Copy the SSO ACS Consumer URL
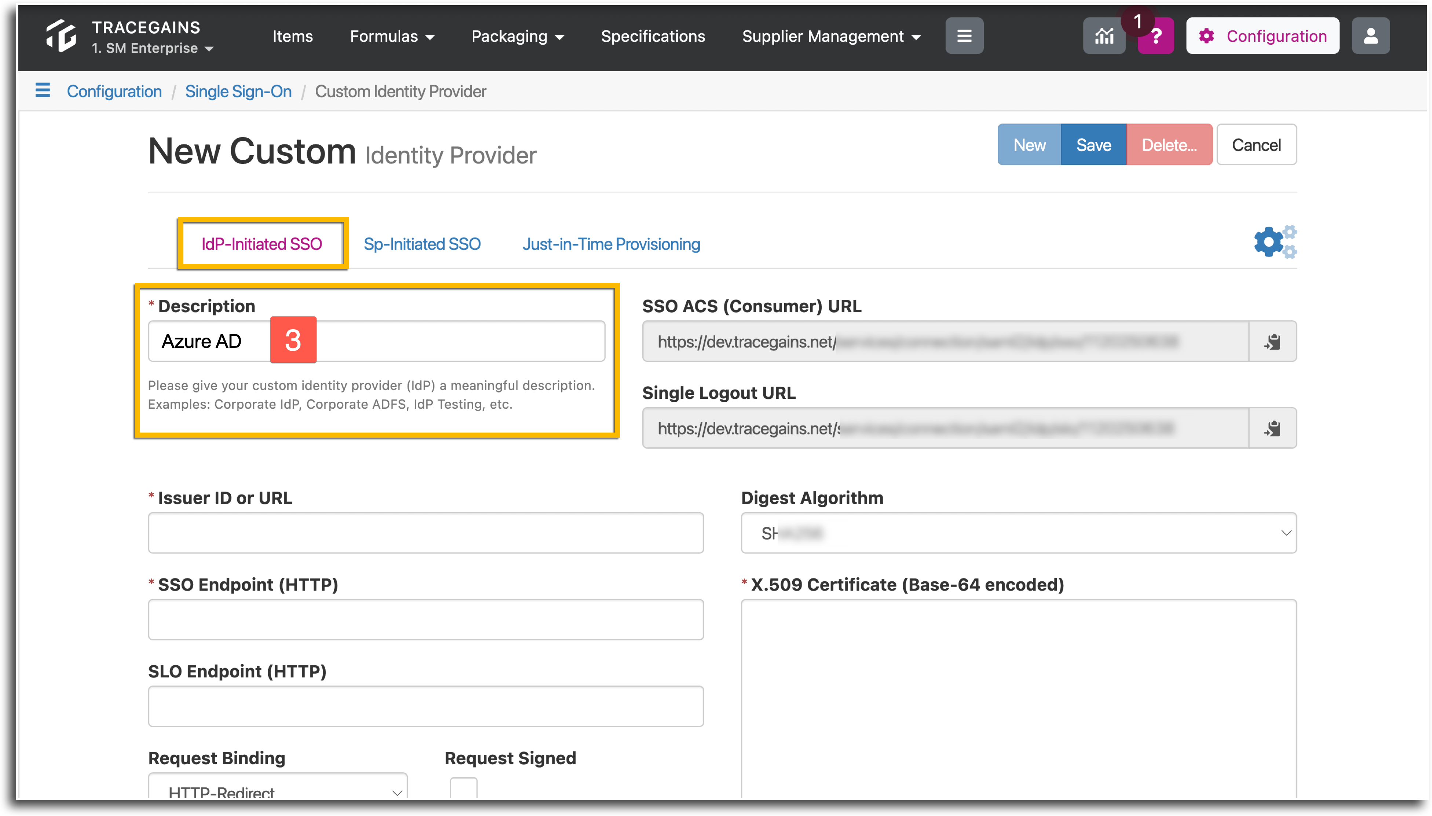Image resolution: width=1432 pixels, height=816 pixels. pos(1273,341)
